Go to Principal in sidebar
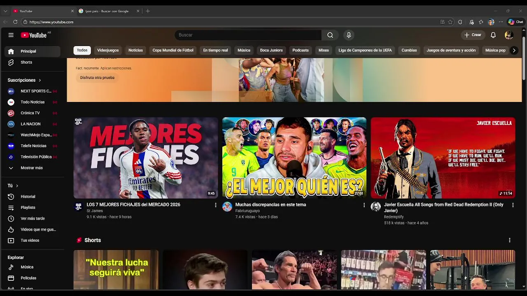Screen dimensions: 527x296 pos(33,51)
